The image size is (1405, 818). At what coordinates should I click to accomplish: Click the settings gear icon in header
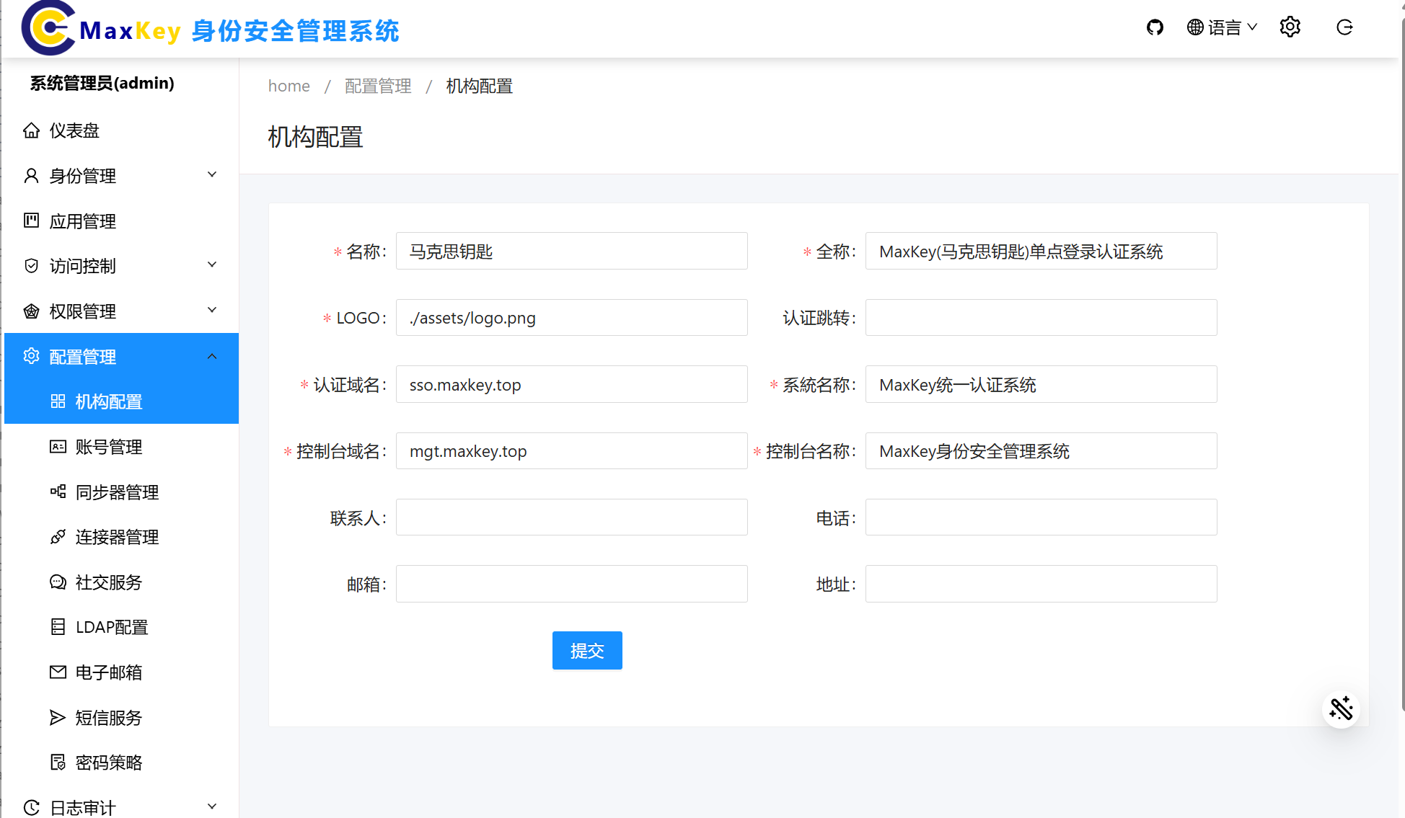1290,27
